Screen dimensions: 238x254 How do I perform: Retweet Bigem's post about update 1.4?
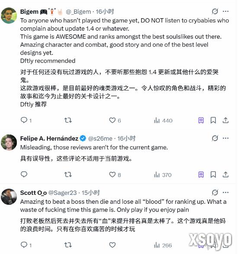[68, 120]
